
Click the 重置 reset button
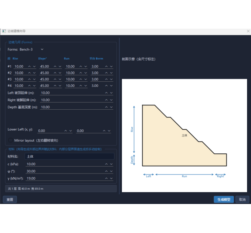coord(10,199)
